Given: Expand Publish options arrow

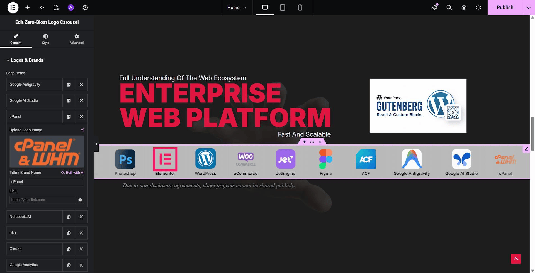Looking at the screenshot, I should [529, 8].
